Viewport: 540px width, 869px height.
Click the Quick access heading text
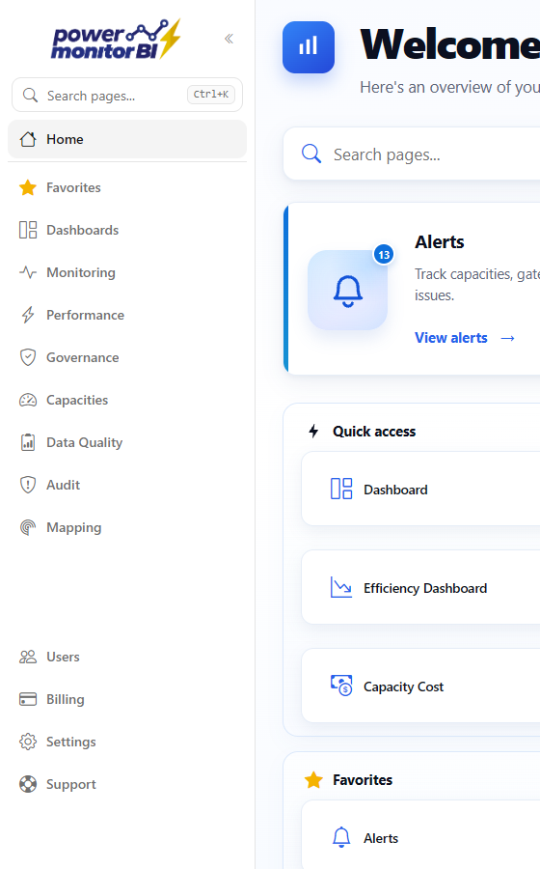pos(374,432)
